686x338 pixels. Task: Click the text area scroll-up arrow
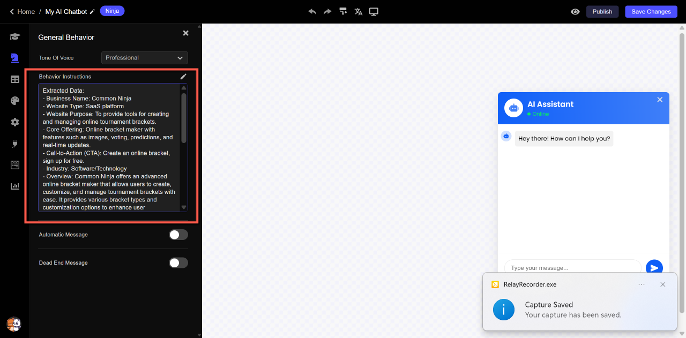[x=184, y=88]
